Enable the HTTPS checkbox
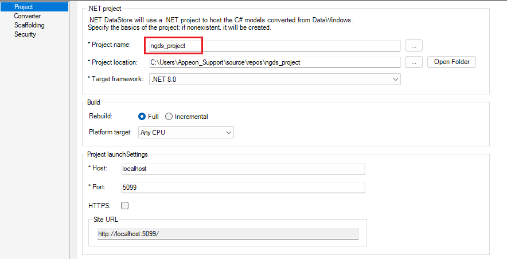This screenshot has height=259, width=507. 124,205
